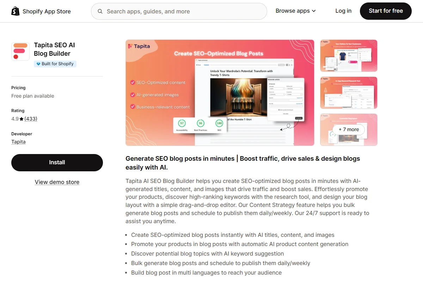Show the + 7 more screenshots
The height and width of the screenshot is (282, 423).
click(x=349, y=129)
